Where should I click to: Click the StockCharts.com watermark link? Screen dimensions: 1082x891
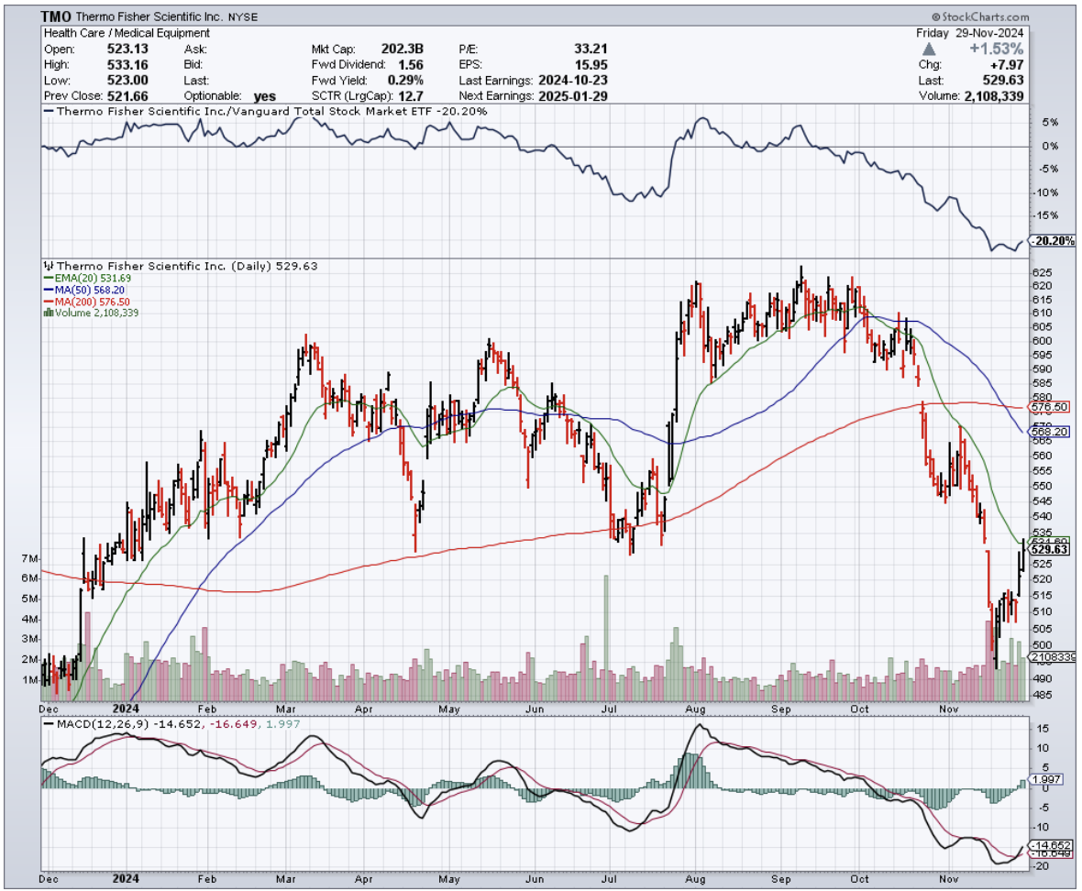click(986, 16)
